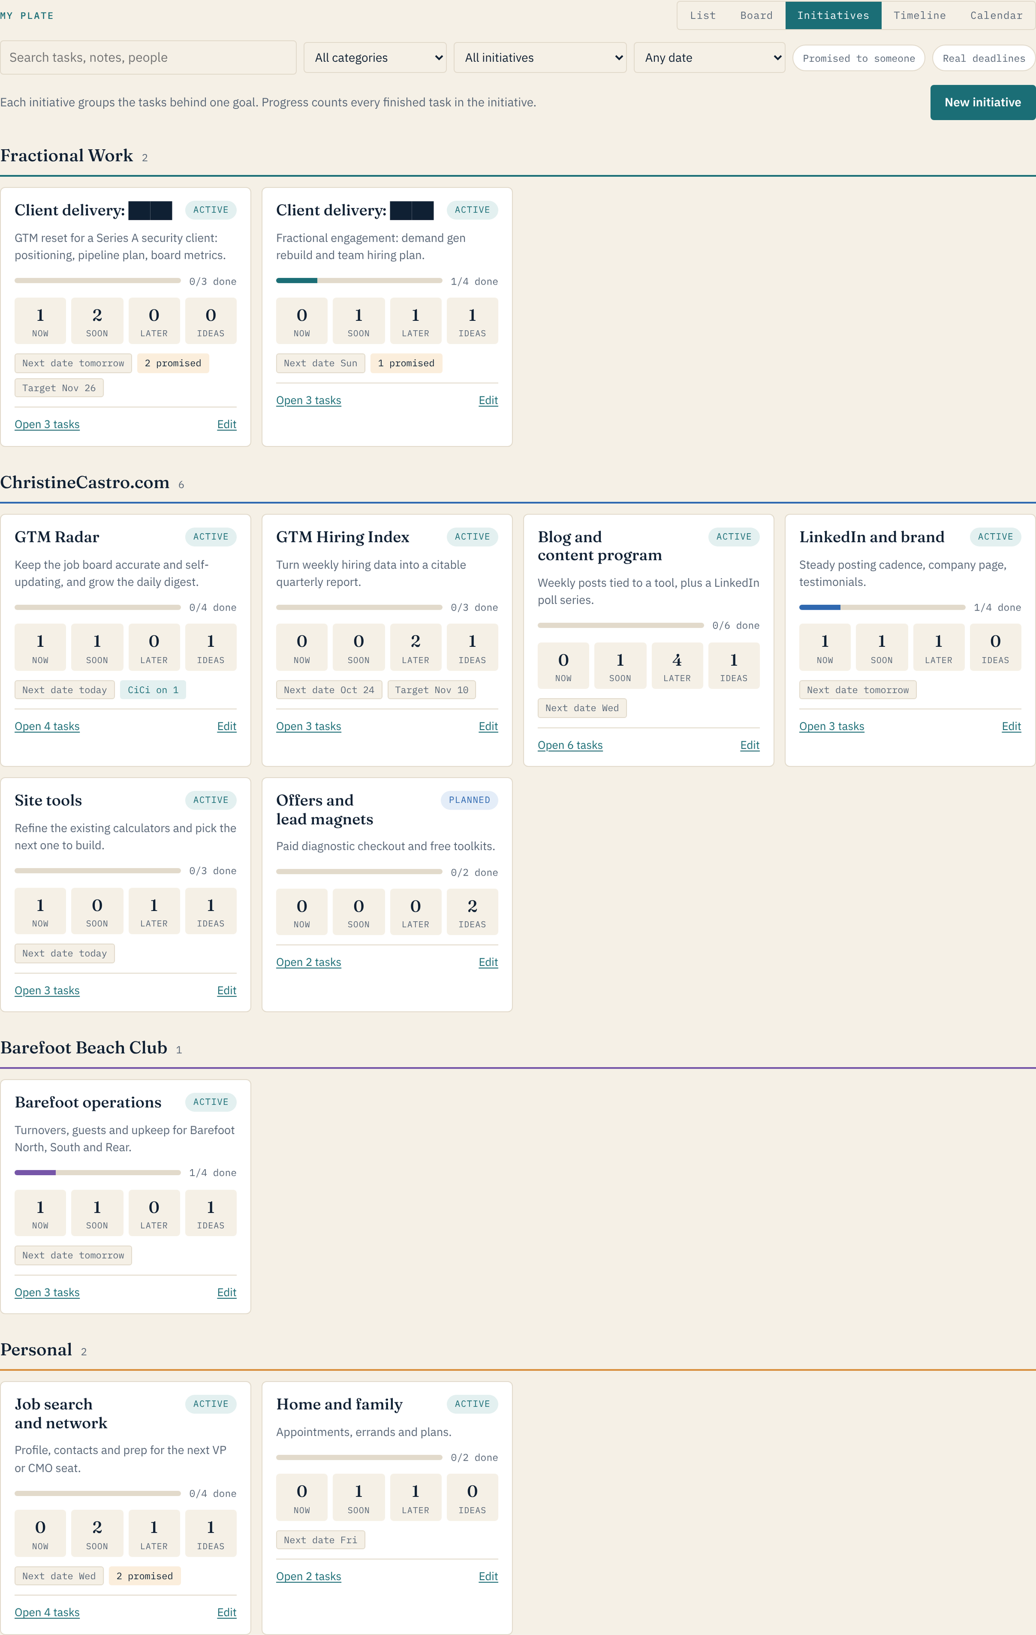
Task: Edit the Home and family initiative
Action: tap(488, 1577)
